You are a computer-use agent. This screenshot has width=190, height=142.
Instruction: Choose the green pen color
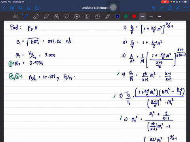tap(126, 16)
